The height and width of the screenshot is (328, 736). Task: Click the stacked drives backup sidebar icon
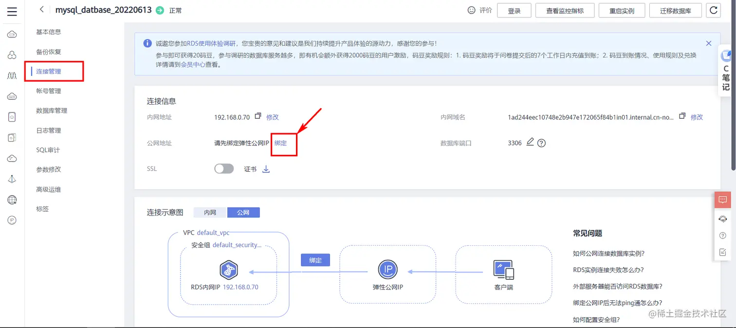[12, 138]
